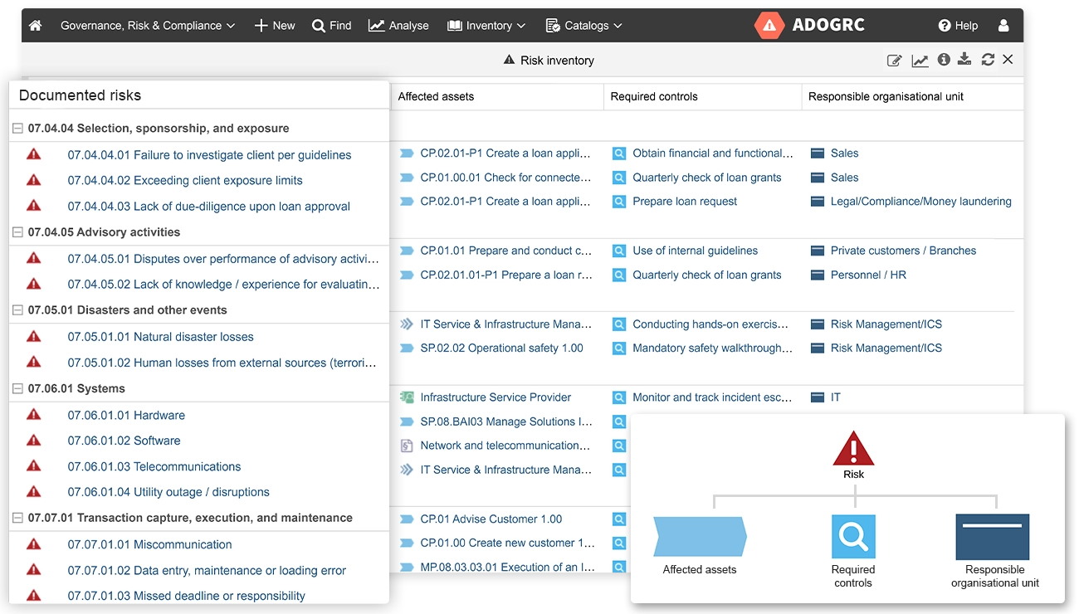Open asset CP.01.00 Create new customer
Viewport: 1079px width, 614px height.
click(x=507, y=543)
